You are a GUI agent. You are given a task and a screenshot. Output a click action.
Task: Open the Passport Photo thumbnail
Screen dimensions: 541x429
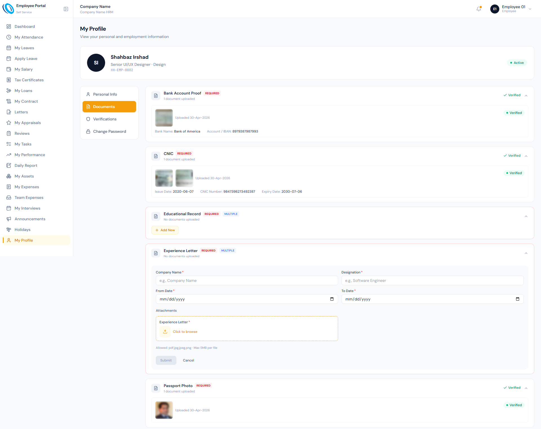click(x=164, y=410)
